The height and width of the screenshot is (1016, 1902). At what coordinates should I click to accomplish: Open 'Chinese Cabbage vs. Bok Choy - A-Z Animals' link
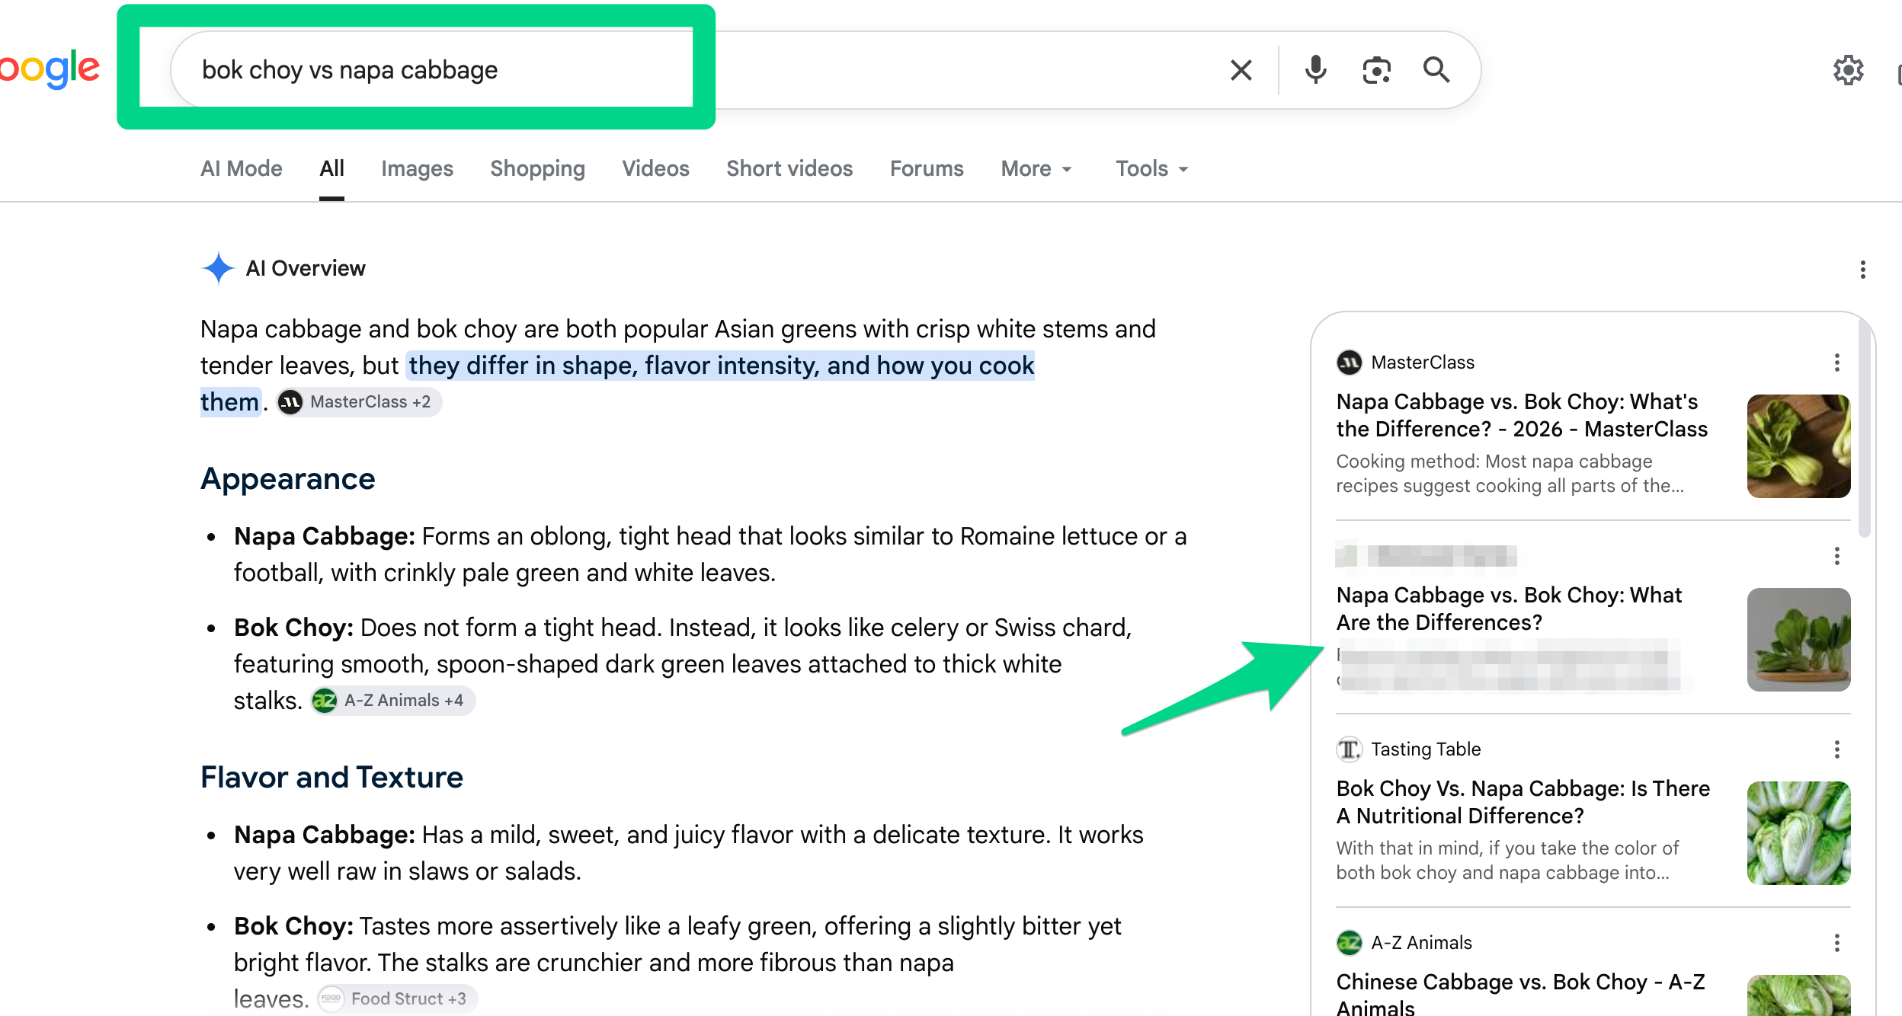pyautogui.click(x=1521, y=995)
